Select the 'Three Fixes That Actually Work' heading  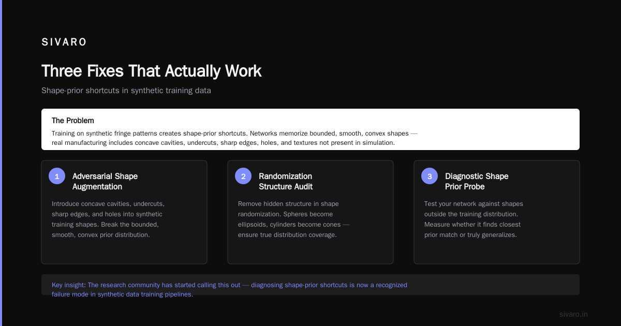click(x=152, y=71)
